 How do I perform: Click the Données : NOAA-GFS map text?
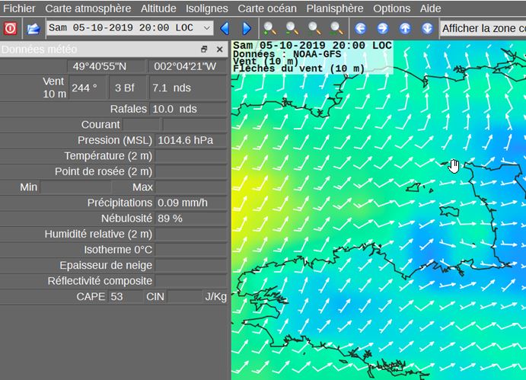[x=287, y=54]
